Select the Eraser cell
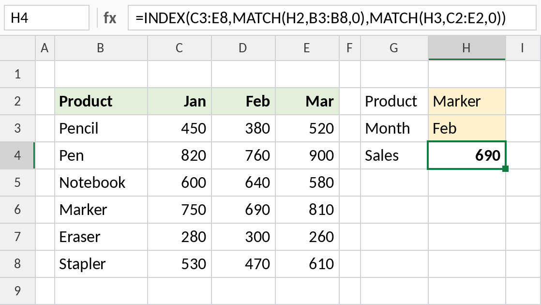The width and height of the screenshot is (541, 305). 101,237
